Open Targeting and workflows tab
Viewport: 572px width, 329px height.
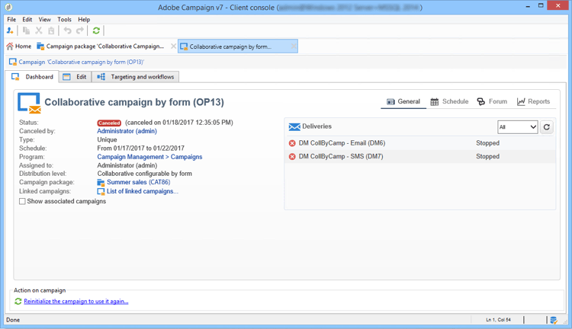pyautogui.click(x=135, y=77)
